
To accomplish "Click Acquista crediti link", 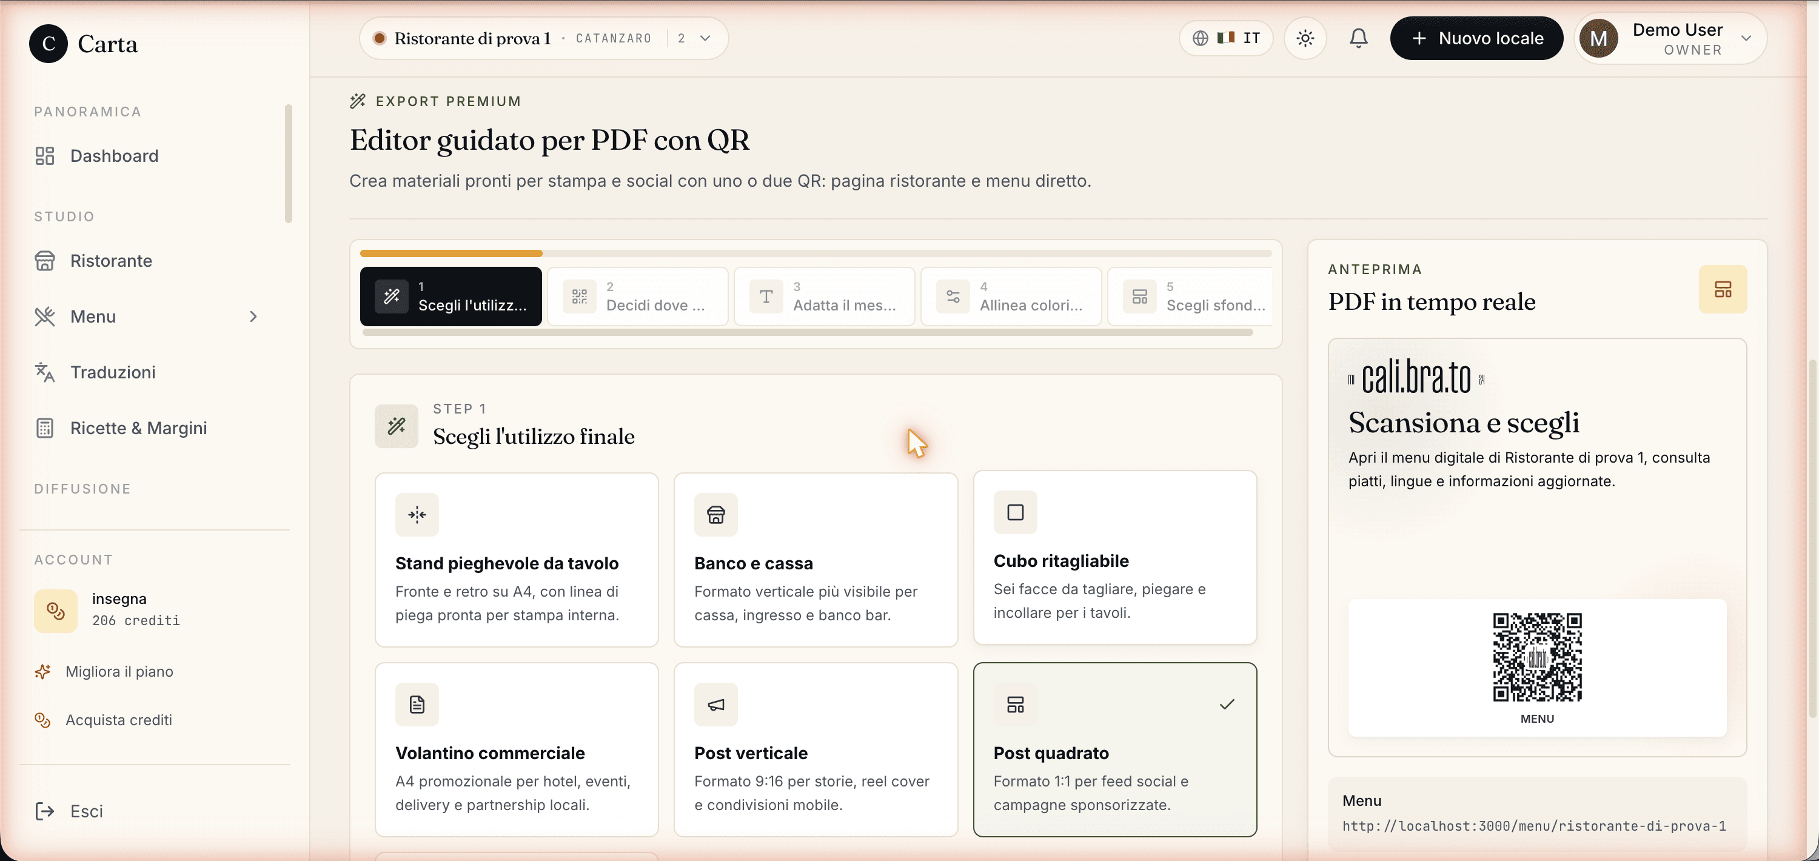I will point(119,720).
